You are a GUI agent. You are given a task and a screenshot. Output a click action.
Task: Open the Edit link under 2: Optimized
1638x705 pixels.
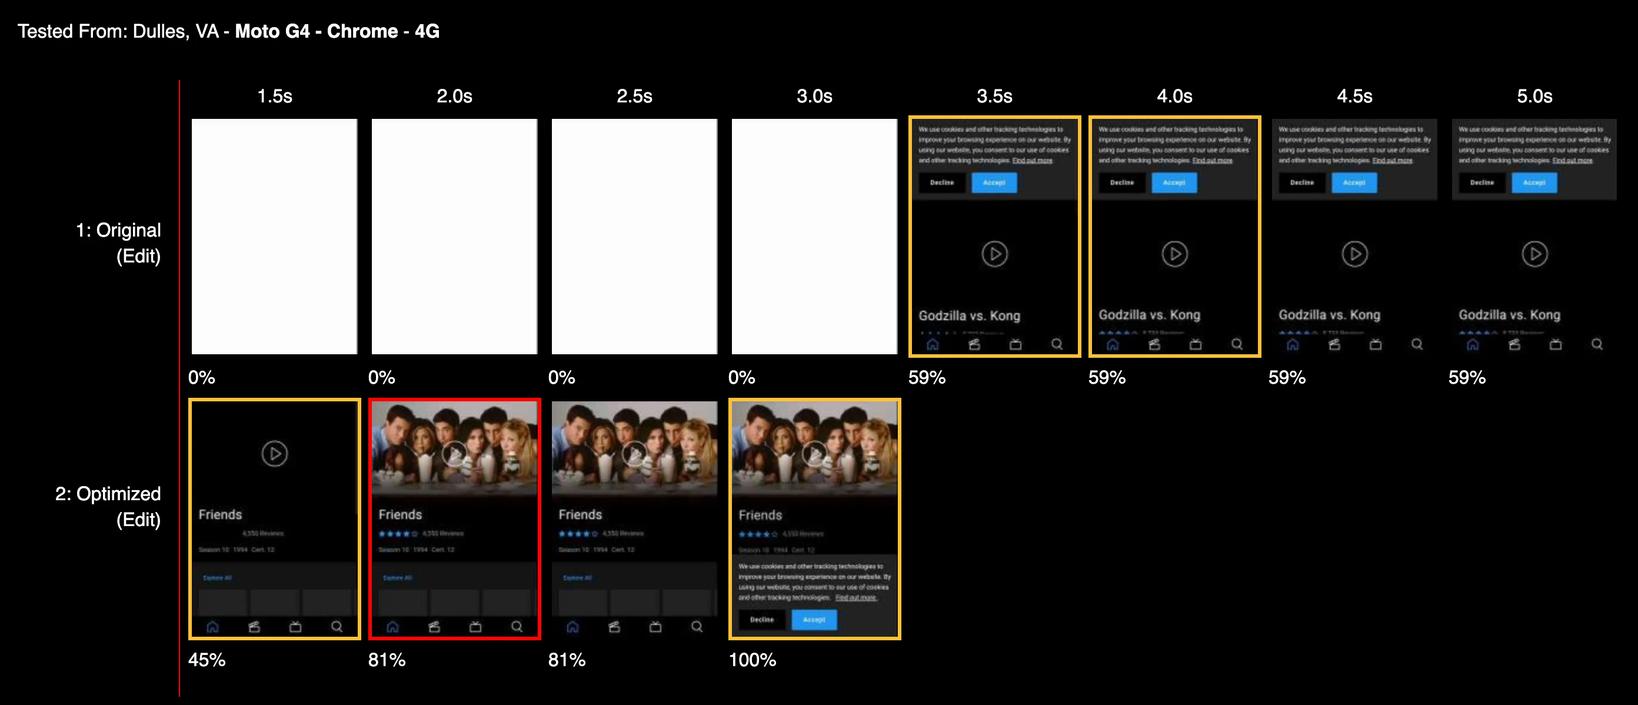[x=138, y=520]
